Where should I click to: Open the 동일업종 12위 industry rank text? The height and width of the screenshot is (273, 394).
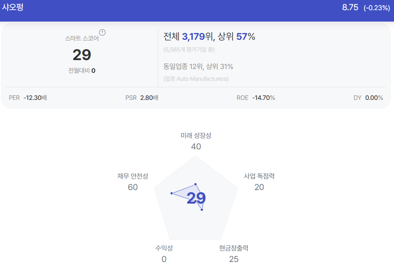[183, 66]
